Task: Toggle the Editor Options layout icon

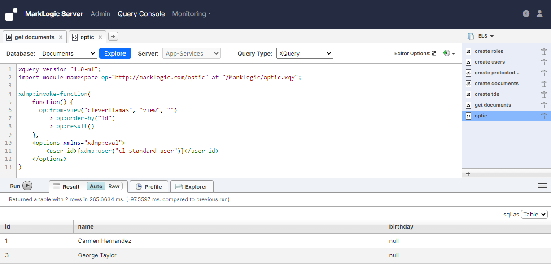Action: [x=433, y=53]
